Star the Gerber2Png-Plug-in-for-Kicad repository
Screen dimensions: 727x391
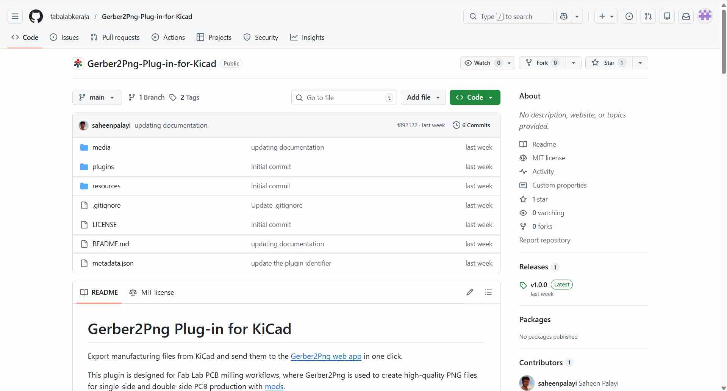(x=608, y=63)
